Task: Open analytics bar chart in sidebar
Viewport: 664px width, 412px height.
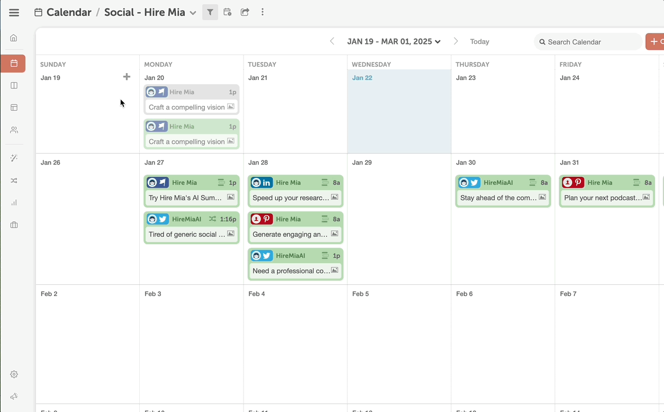Action: 14,203
